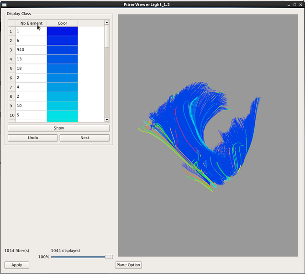This screenshot has width=305, height=274.
Task: Click the table scrollbar down arrow
Action: pos(107,120)
